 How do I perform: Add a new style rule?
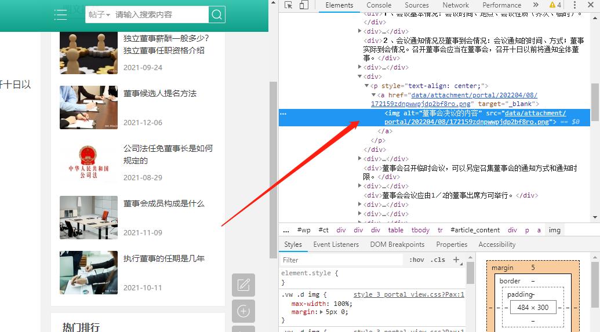[x=456, y=260]
